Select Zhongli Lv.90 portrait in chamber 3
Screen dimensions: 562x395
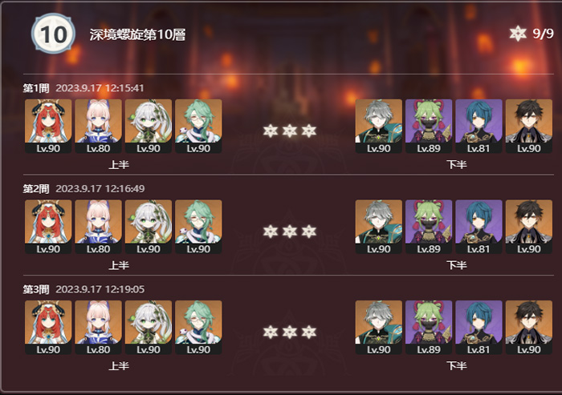(x=528, y=328)
